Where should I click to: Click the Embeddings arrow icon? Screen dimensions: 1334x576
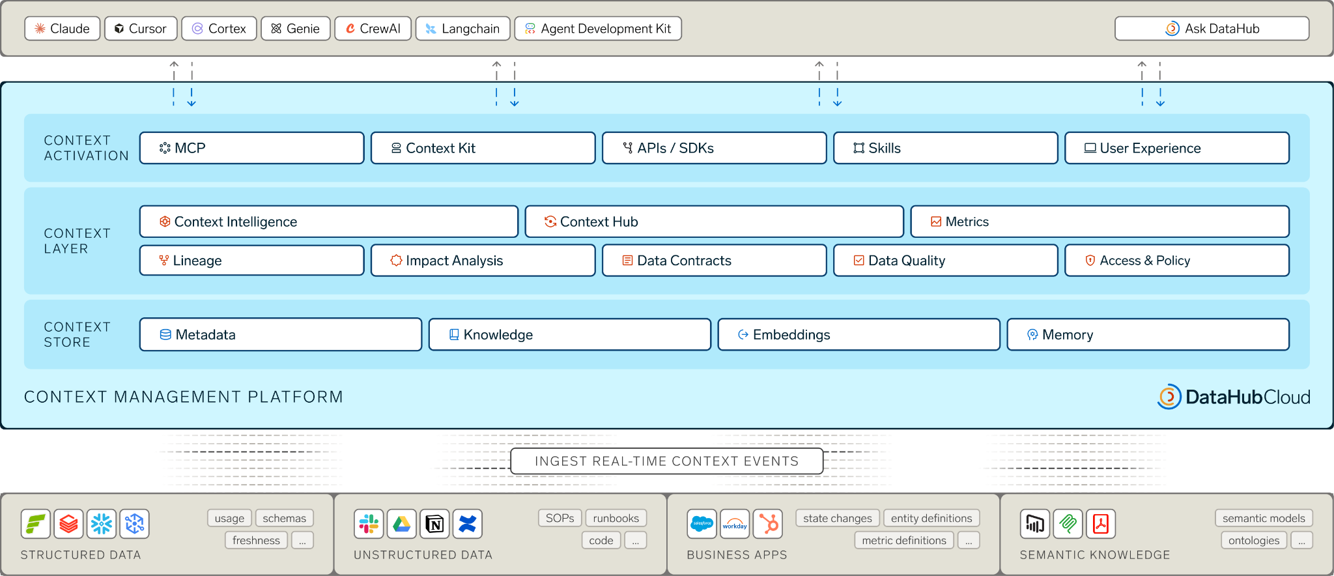[x=743, y=335]
